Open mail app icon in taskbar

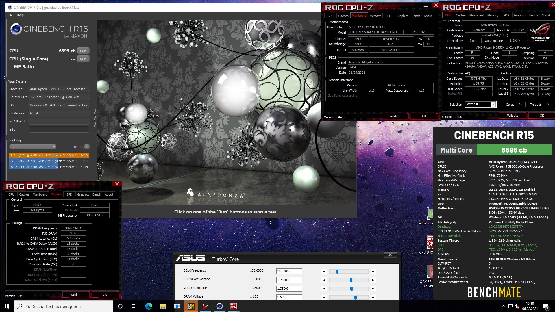coord(177,306)
